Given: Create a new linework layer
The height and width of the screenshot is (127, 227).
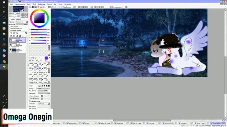Looking at the screenshot, I should 14,33.
